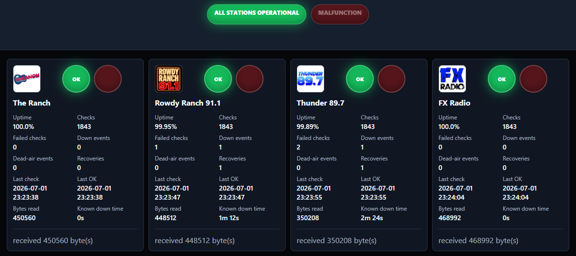
Task: Click The Ranch red malfunction indicator
Action: (x=108, y=79)
